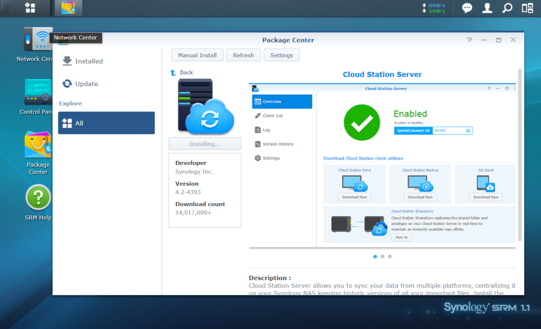Image resolution: width=541 pixels, height=329 pixels.
Task: Click Log in the preview sidebar
Action: pyautogui.click(x=266, y=130)
